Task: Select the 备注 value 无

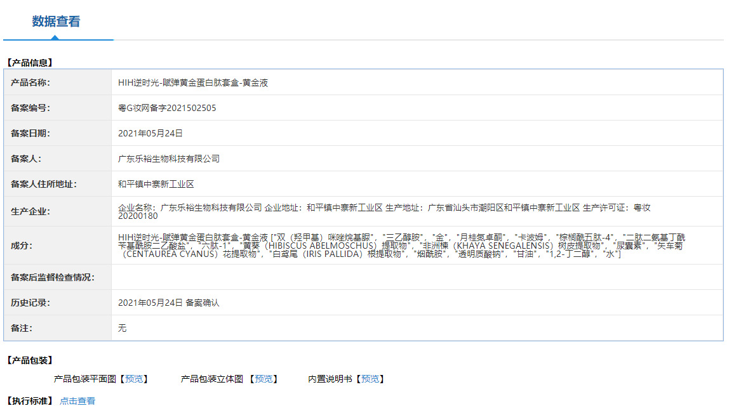Action: coord(122,328)
